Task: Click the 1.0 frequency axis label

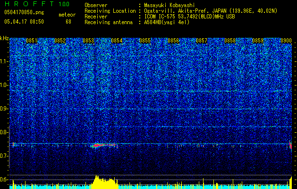Action: click(4, 85)
